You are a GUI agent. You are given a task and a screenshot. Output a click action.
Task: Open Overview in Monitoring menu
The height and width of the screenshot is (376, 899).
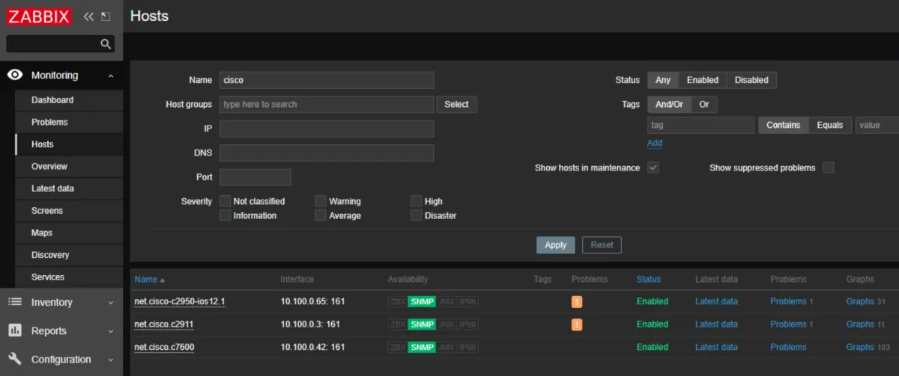(68, 166)
